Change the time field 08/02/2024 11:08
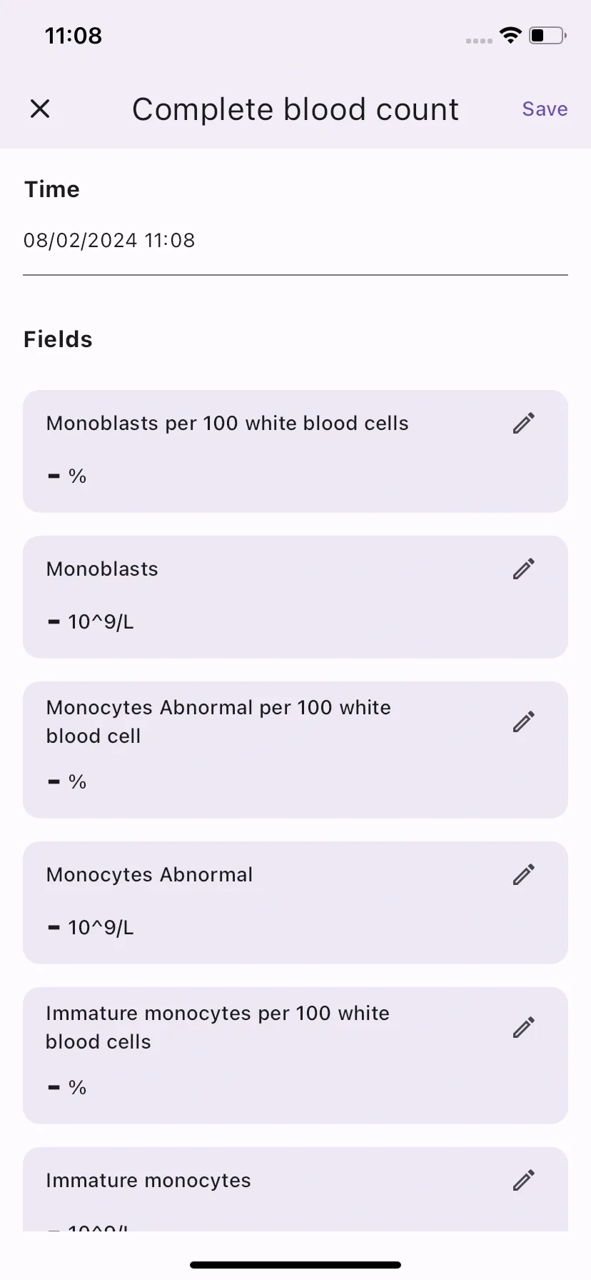The image size is (591, 1280). click(295, 241)
